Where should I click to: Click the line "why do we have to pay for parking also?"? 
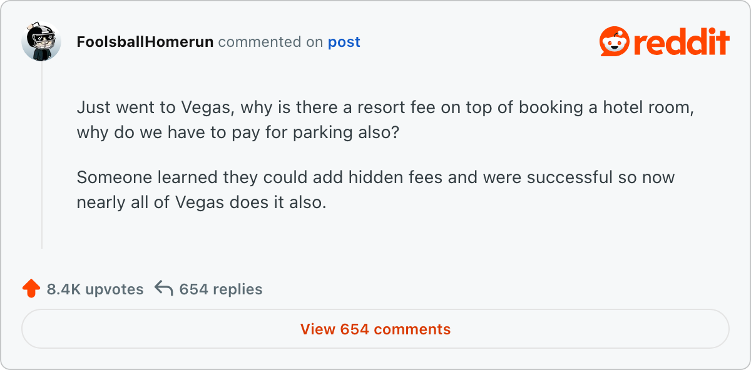tap(238, 133)
